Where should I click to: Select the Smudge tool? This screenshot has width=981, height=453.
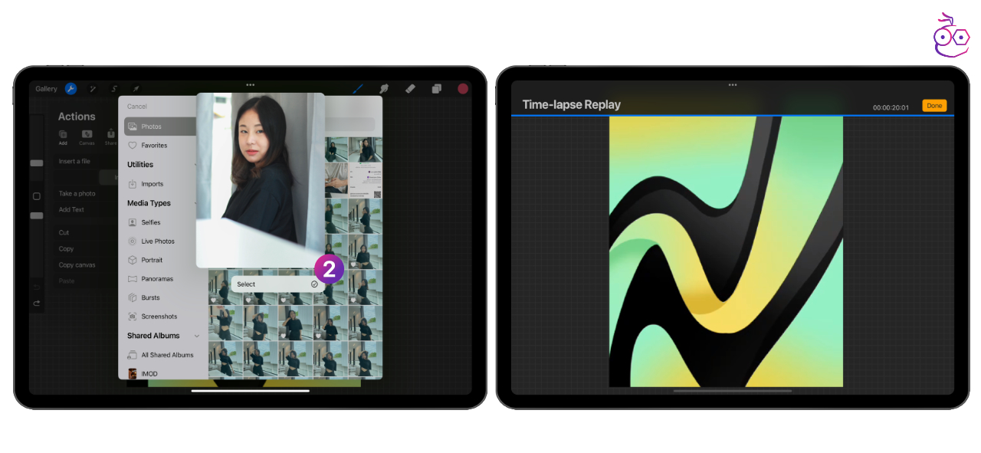point(384,89)
